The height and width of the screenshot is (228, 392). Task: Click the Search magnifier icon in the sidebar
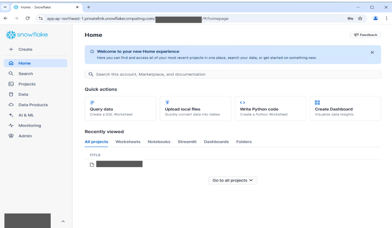tap(11, 74)
